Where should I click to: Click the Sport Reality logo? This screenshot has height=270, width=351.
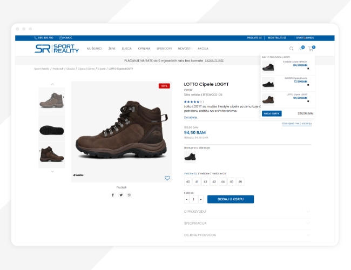click(57, 49)
